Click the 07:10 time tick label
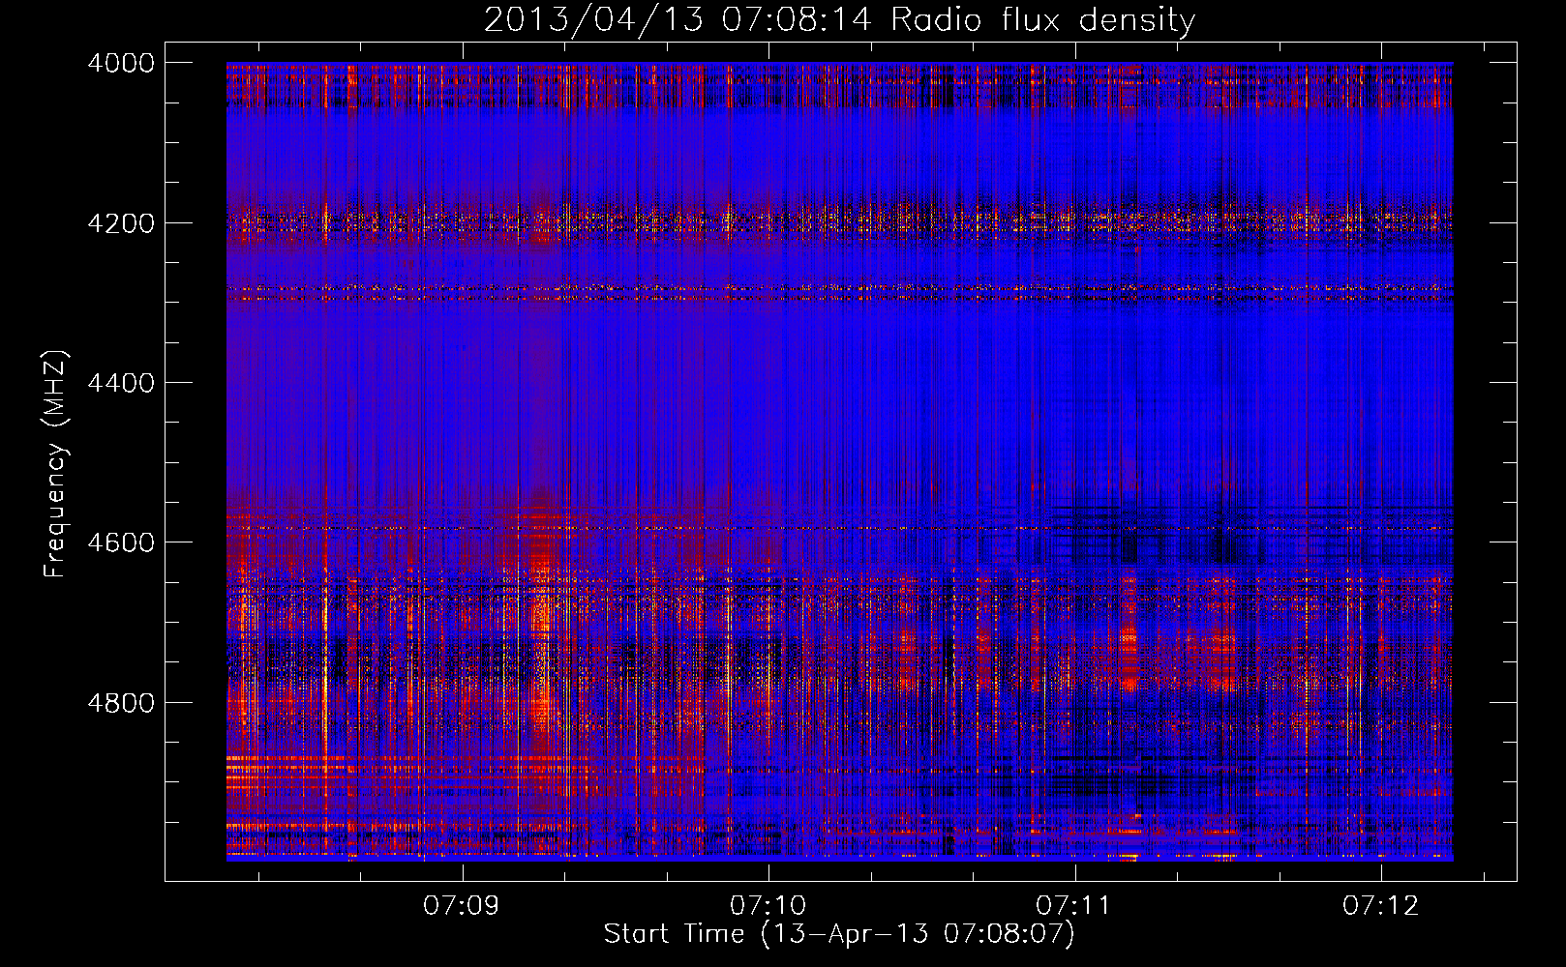 [x=768, y=905]
